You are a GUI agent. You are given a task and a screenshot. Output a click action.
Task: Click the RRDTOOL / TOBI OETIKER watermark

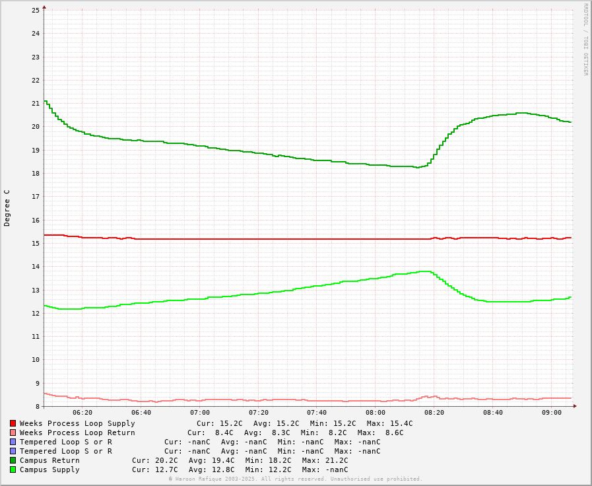click(x=585, y=40)
